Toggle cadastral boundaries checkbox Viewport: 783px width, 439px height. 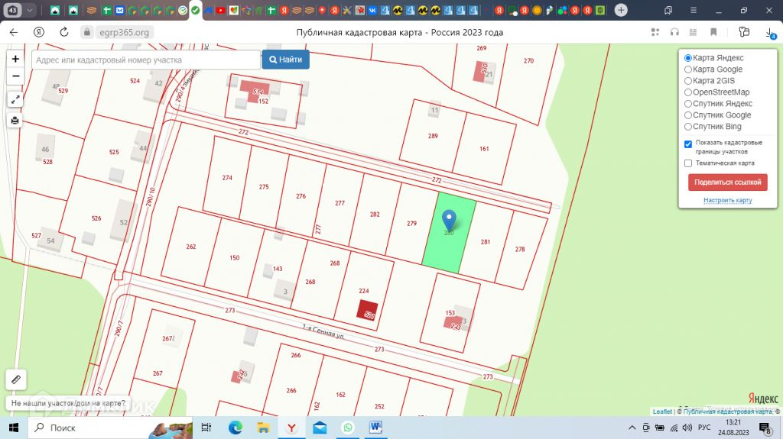click(688, 144)
